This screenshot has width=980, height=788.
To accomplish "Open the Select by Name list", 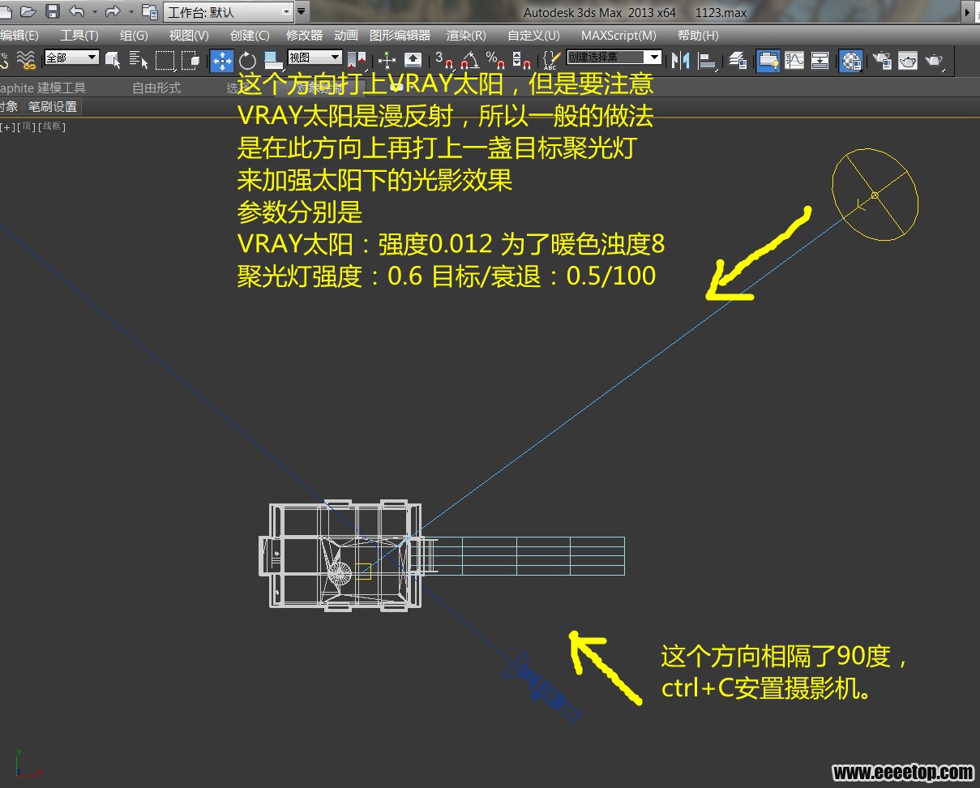I will pyautogui.click(x=139, y=60).
